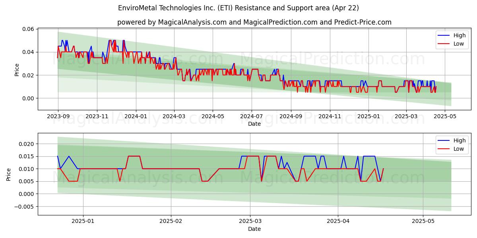Click the '2025-02' x-axis label of bottom chart
The width and height of the screenshot is (477, 238).
171,222
